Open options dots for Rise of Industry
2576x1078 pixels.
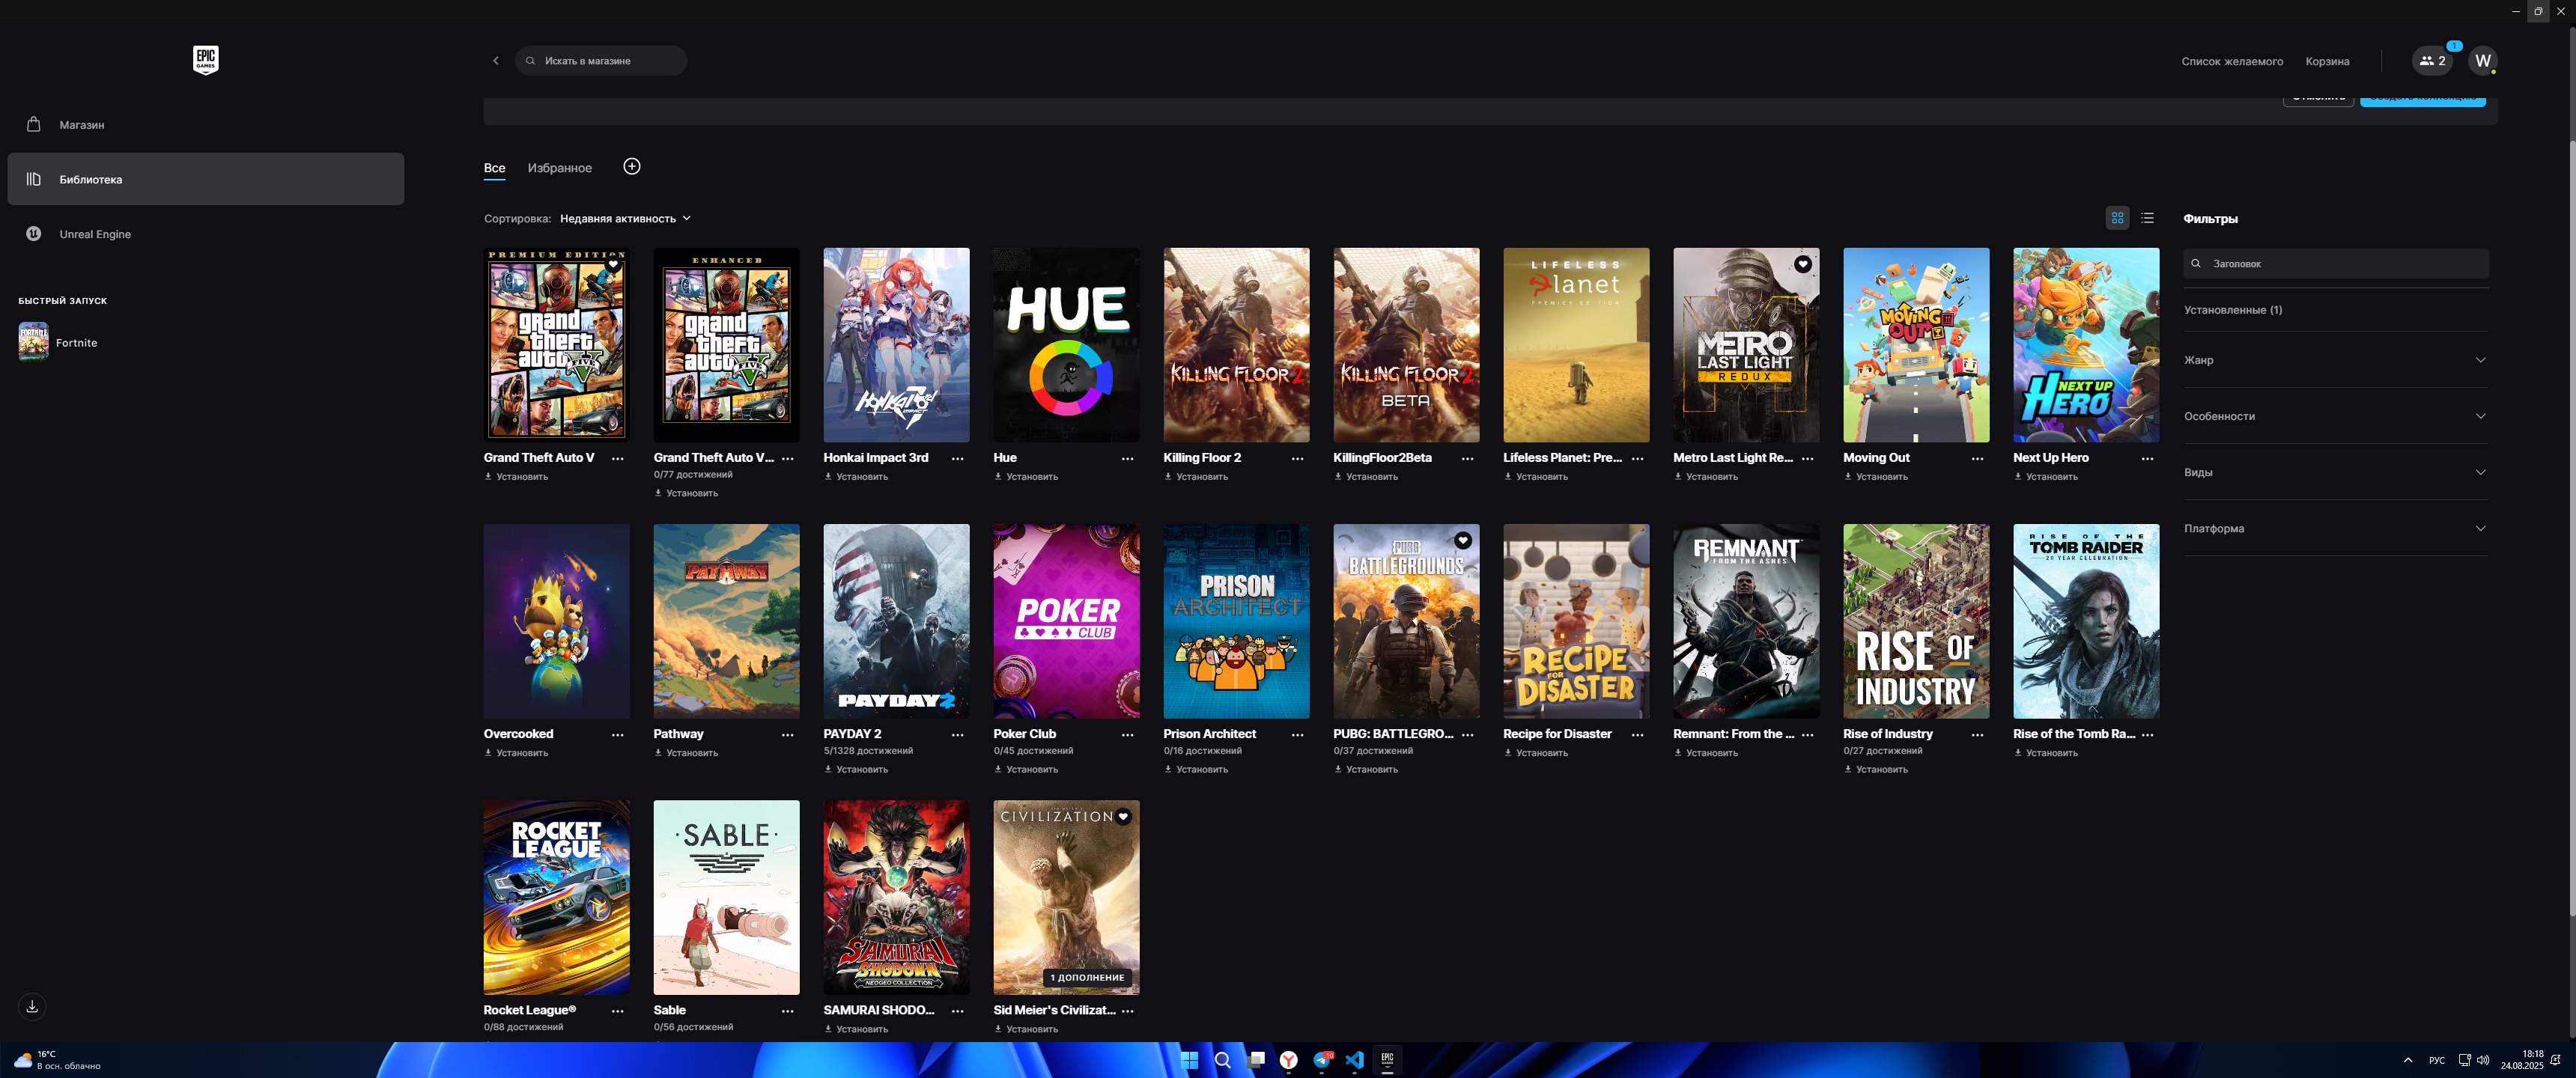point(1978,735)
